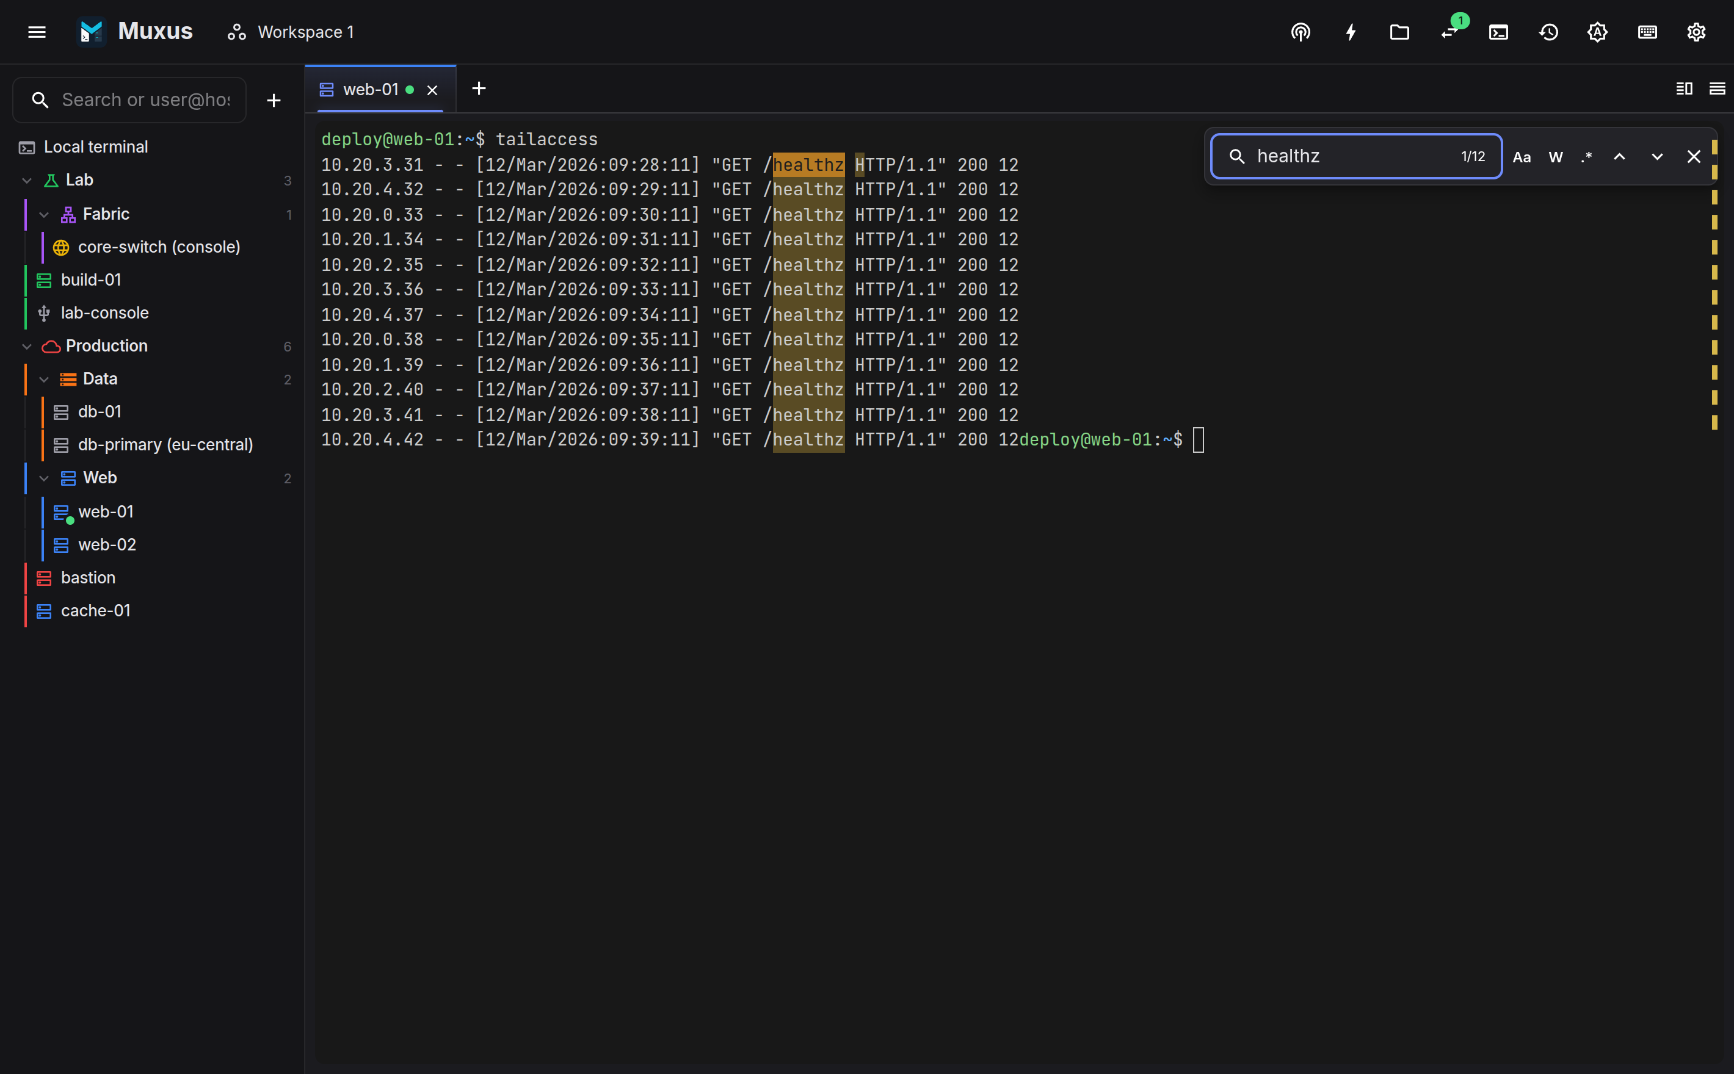Open the tab list menu icon

tap(1717, 89)
